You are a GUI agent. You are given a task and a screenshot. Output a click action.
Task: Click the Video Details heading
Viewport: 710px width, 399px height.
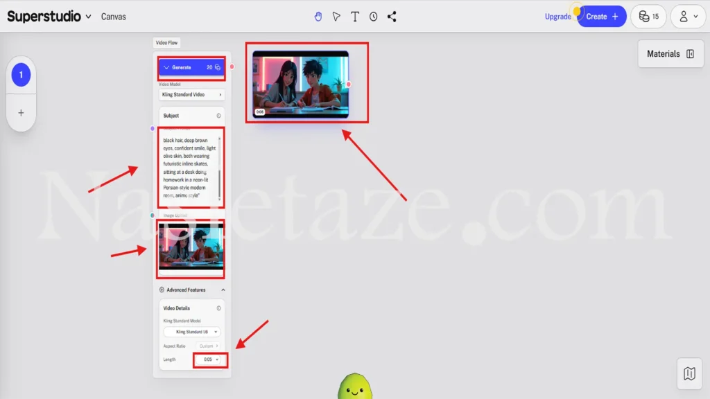177,308
